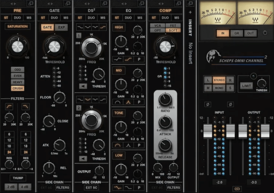Step COMP module order using header arrows
Image resolution: width=274 pixels, height=193 pixels.
coord(161,3)
